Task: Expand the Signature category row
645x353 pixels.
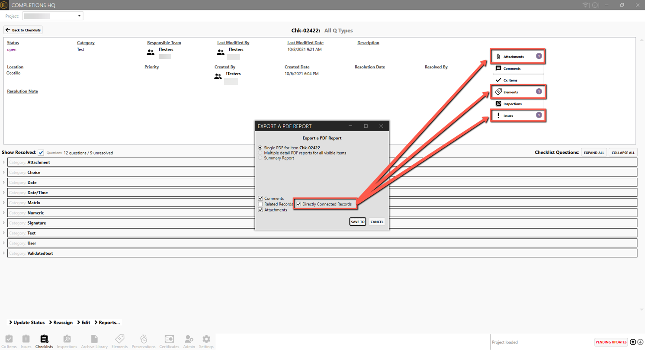Action: 4,223
